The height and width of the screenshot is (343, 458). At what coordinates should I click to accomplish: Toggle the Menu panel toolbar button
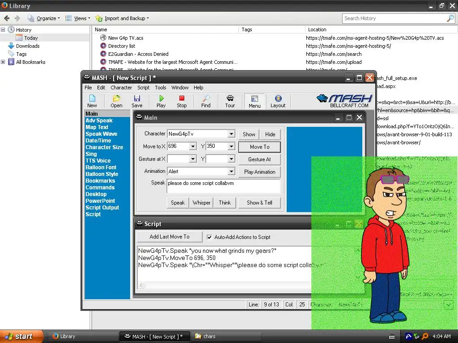pyautogui.click(x=254, y=101)
